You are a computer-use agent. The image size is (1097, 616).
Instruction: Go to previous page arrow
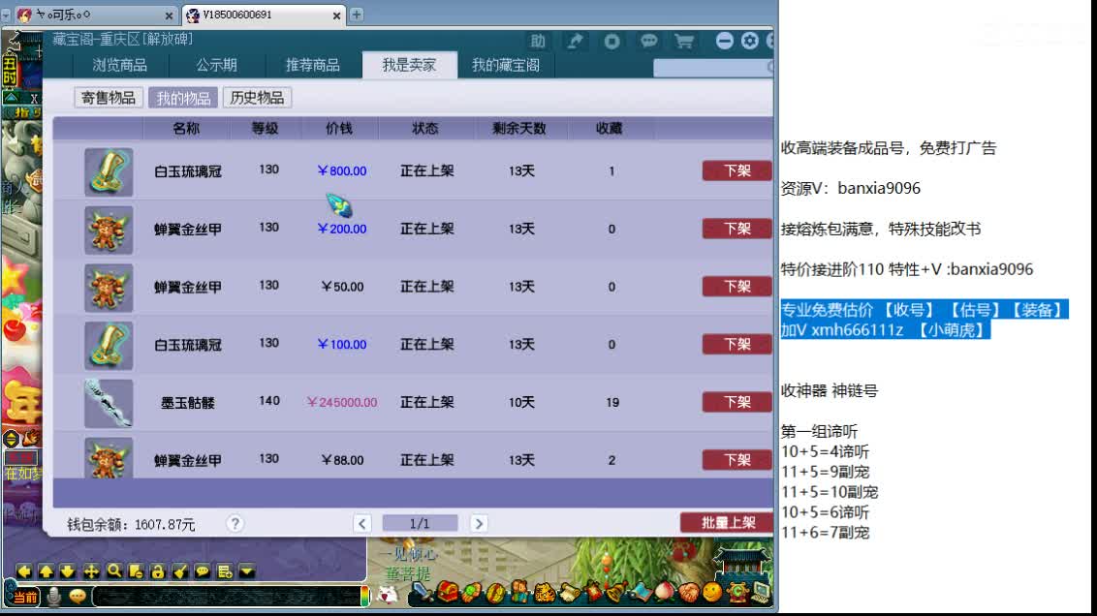click(x=361, y=524)
